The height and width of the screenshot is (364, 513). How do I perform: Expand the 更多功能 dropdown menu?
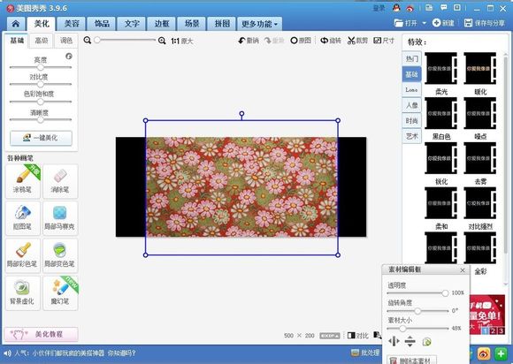click(x=259, y=24)
